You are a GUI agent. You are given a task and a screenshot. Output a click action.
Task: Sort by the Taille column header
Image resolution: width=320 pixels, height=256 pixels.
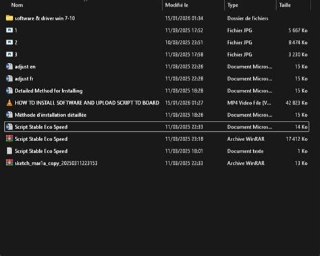285,5
